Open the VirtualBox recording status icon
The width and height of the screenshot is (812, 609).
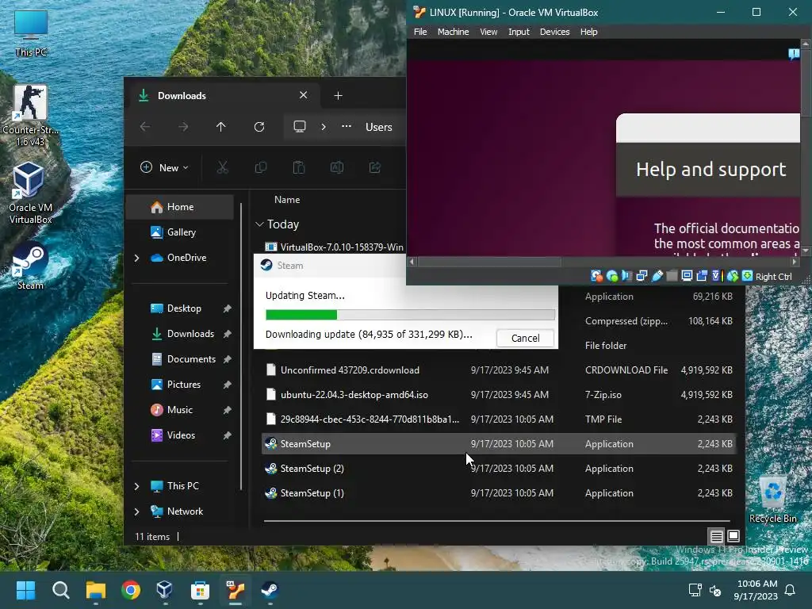pyautogui.click(x=702, y=276)
